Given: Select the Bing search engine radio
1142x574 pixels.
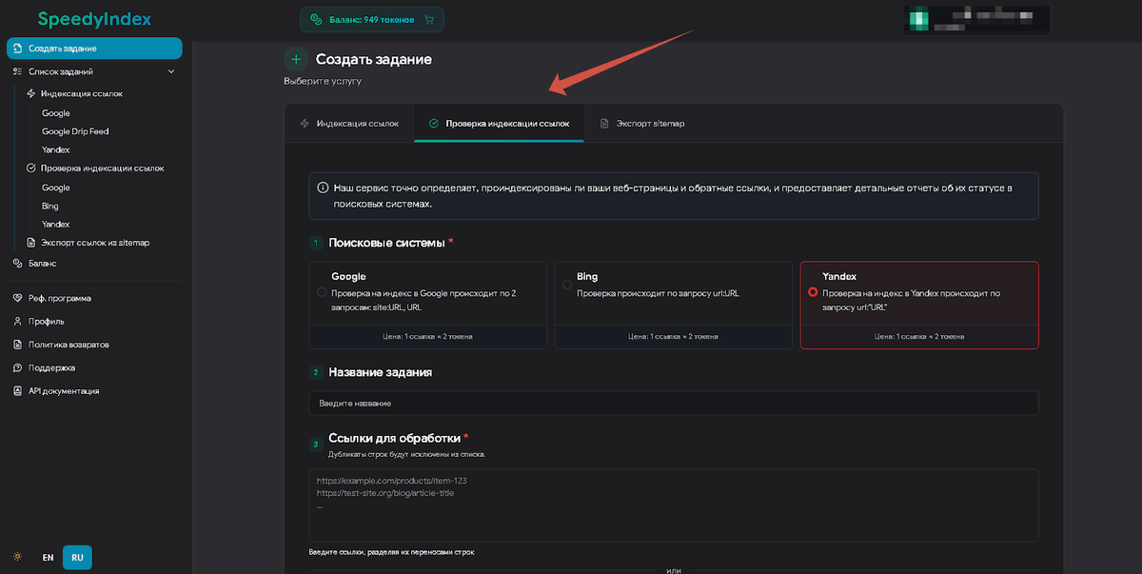Looking at the screenshot, I should pyautogui.click(x=567, y=284).
